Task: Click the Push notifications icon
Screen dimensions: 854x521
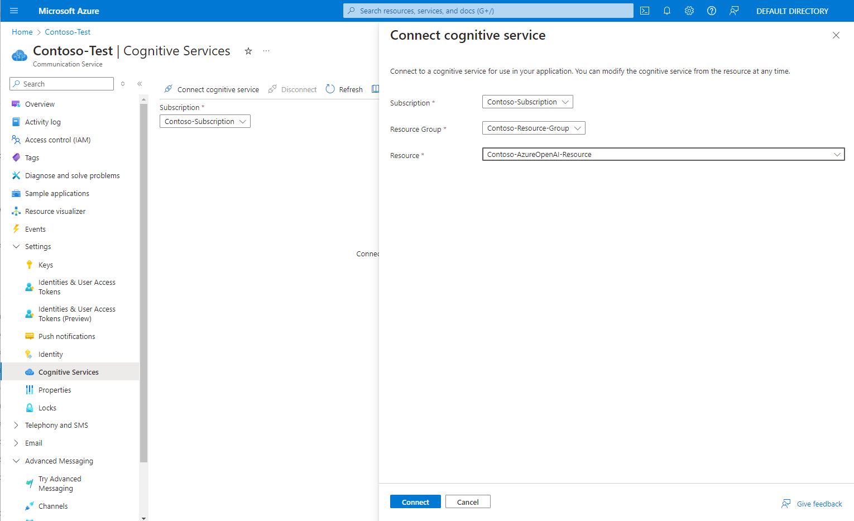Action: tap(30, 336)
